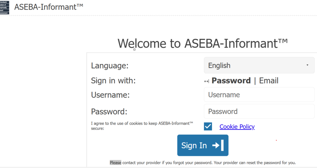The image size is (317, 168).
Task: Click the Username: field label
Action: (x=110, y=95)
